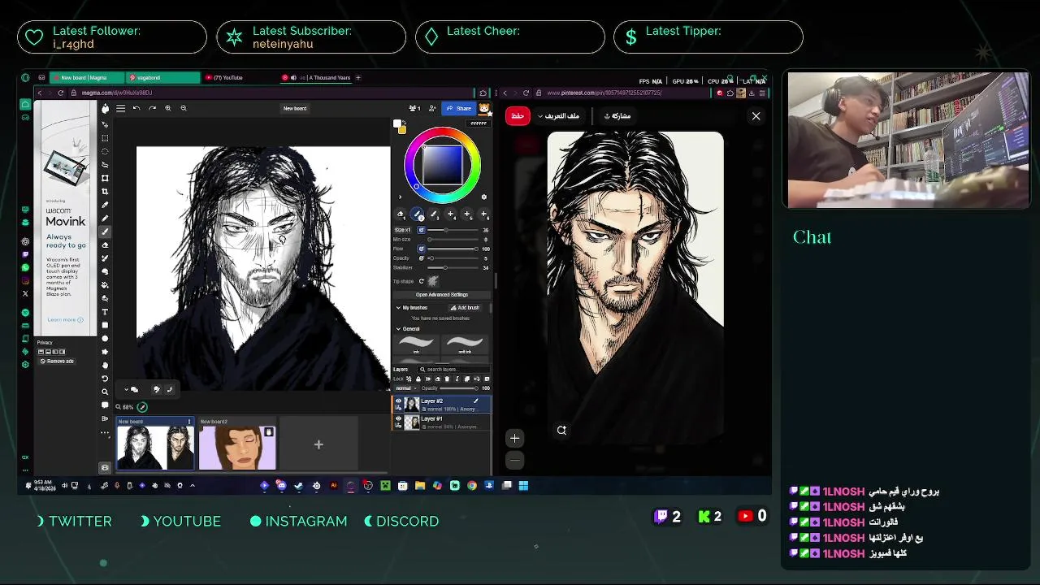Open the layer blend mode dropdown

click(404, 388)
